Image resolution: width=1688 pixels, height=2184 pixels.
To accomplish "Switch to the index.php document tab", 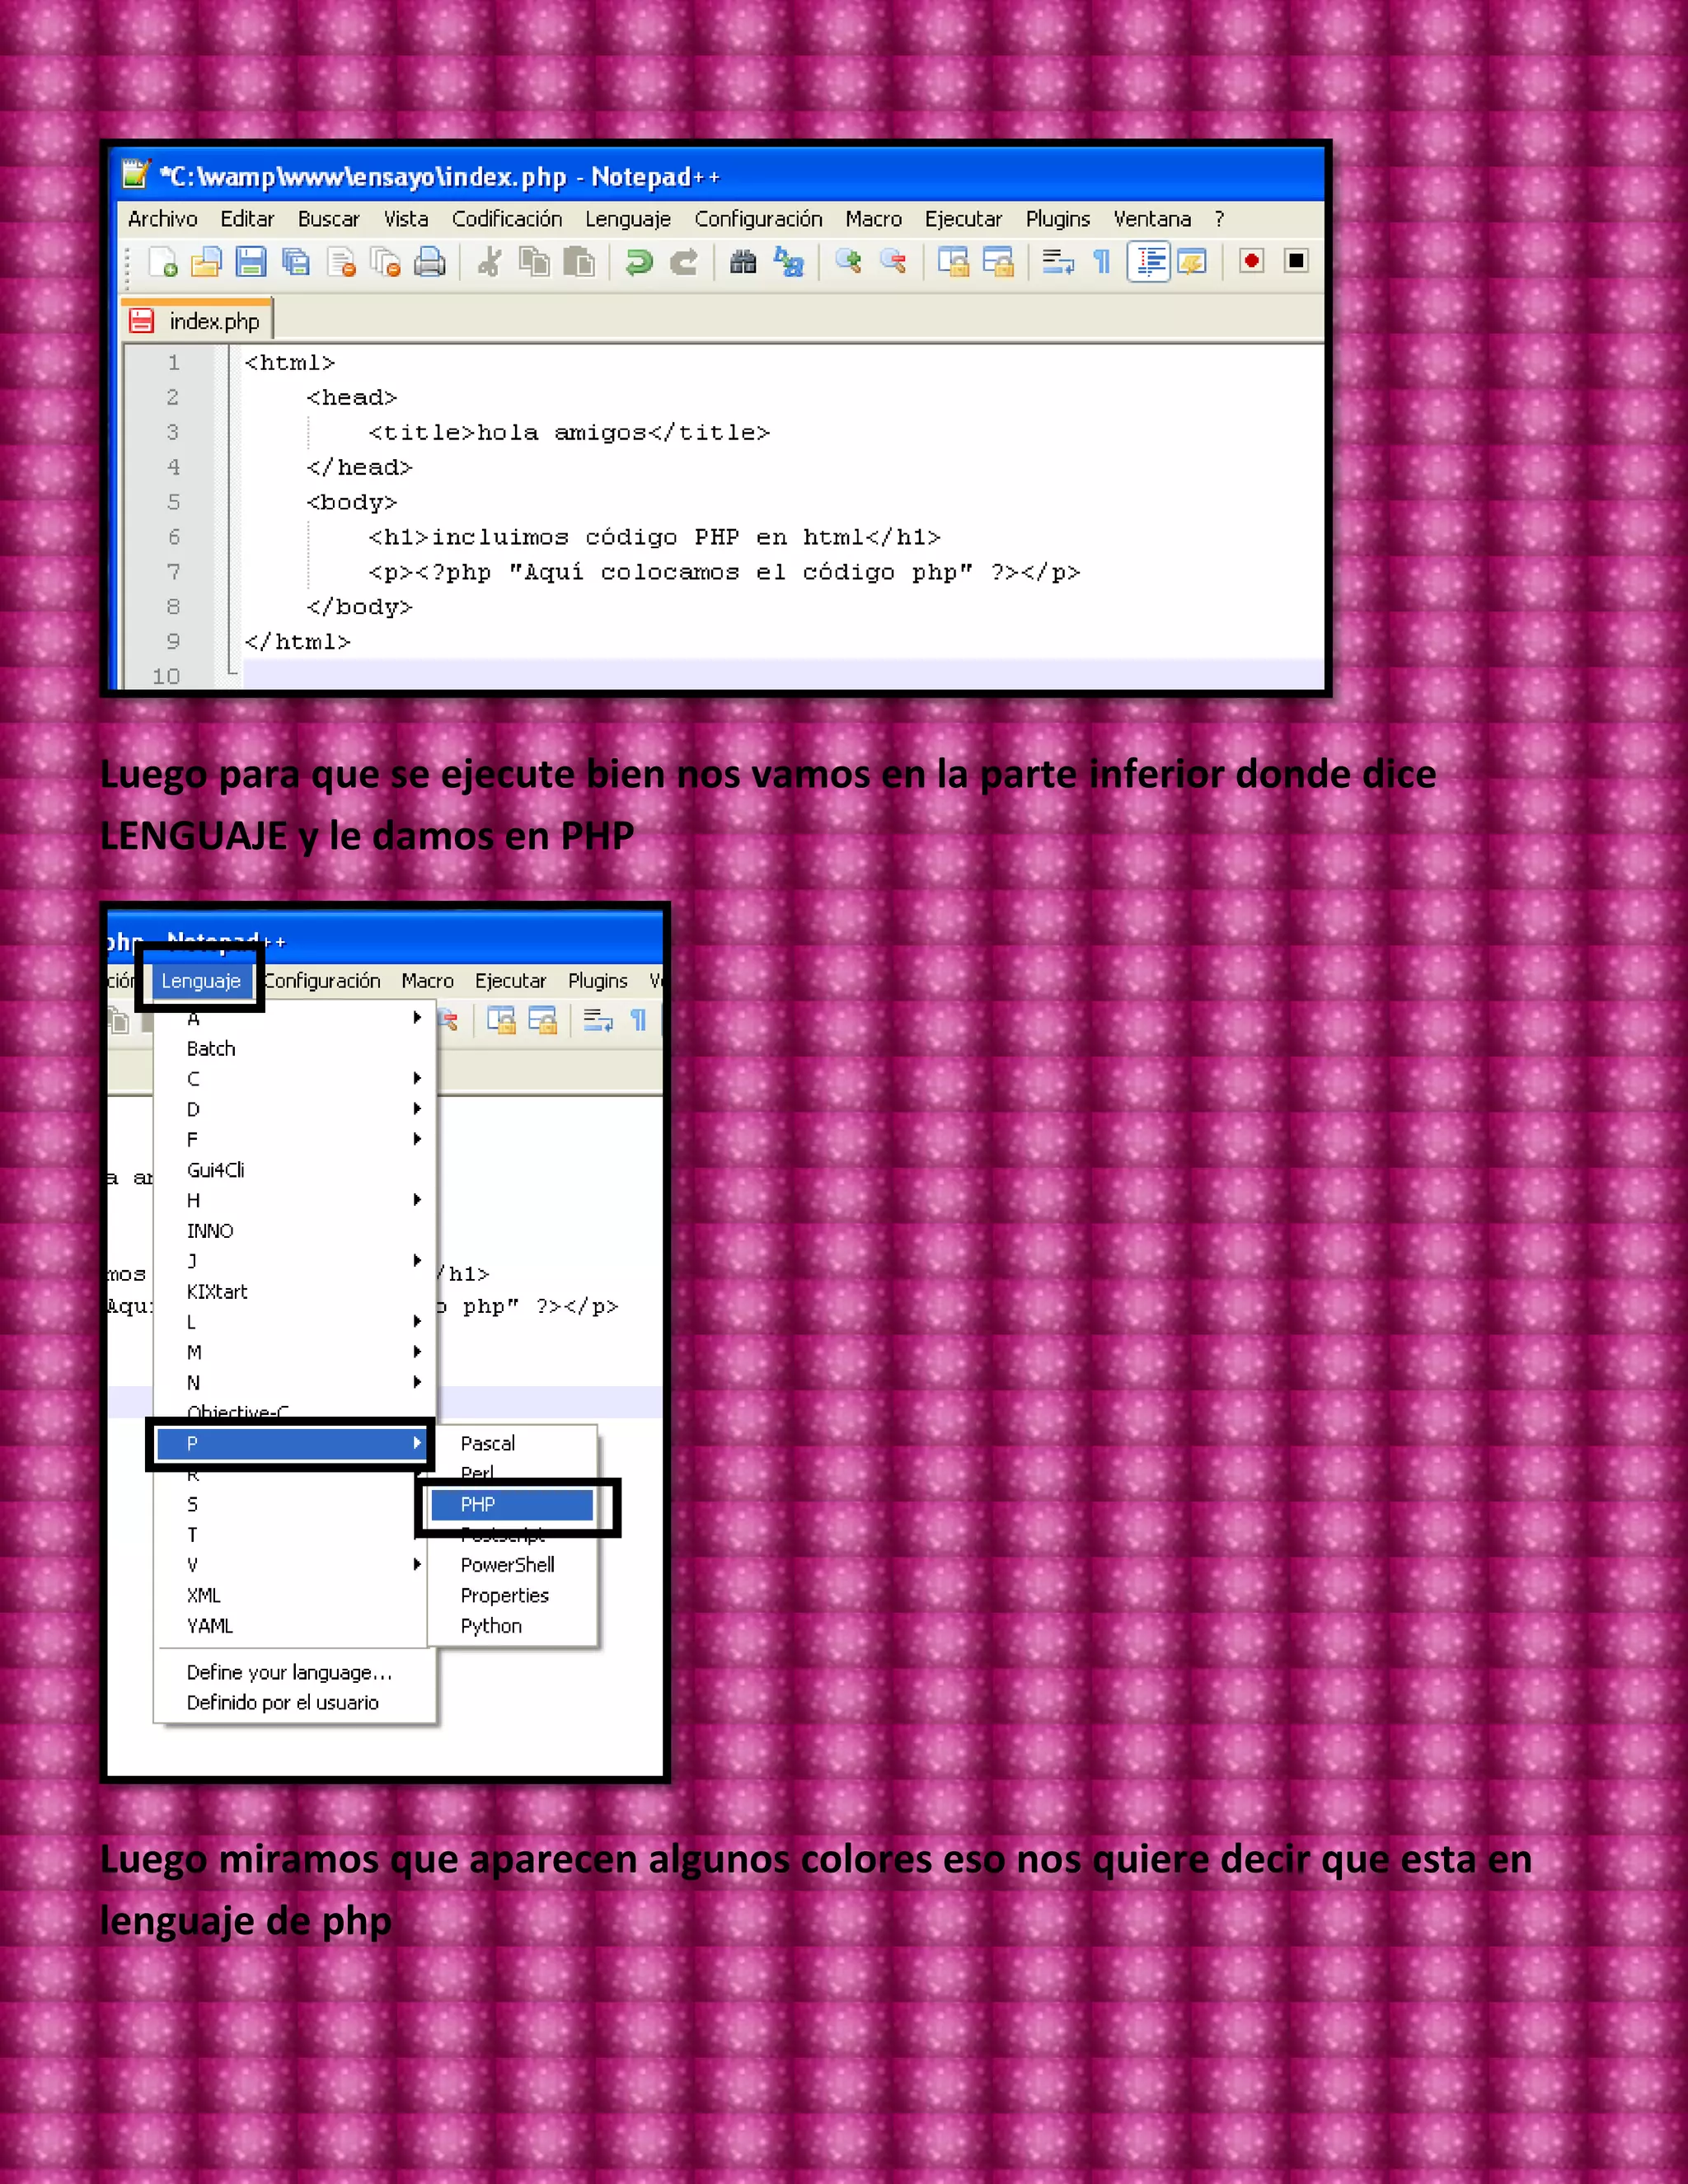I will coord(213,322).
